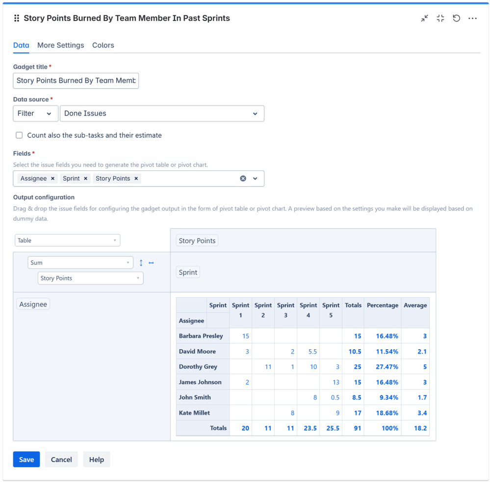Clear all selected fields with circled X

point(243,179)
